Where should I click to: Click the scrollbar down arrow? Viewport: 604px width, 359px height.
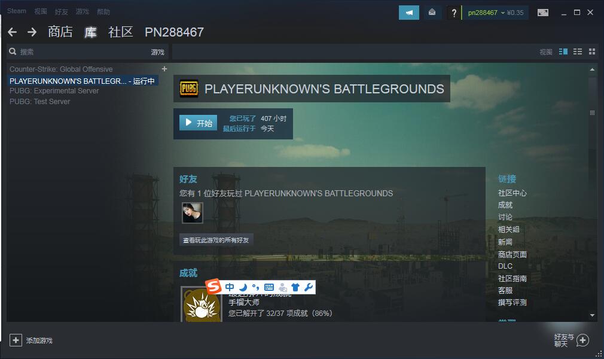tap(592, 315)
